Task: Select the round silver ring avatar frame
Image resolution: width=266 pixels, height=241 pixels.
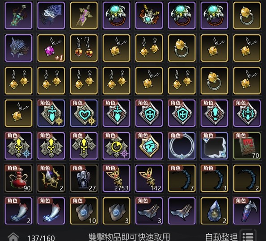Action: pos(182,146)
